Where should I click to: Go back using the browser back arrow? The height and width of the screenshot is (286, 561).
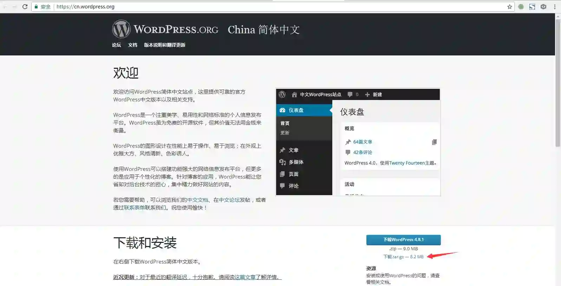point(6,7)
